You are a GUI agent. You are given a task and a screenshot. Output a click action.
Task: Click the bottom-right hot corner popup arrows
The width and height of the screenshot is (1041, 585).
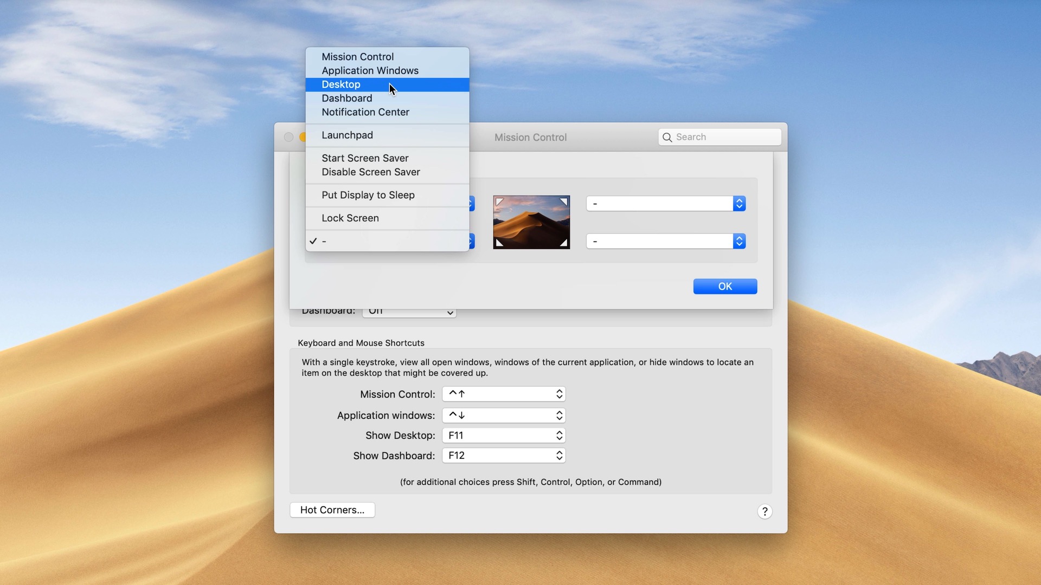[739, 241]
